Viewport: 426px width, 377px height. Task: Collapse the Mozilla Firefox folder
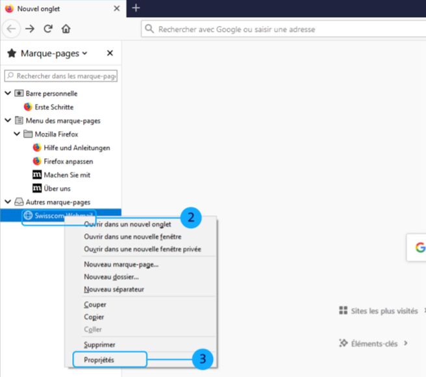[17, 134]
